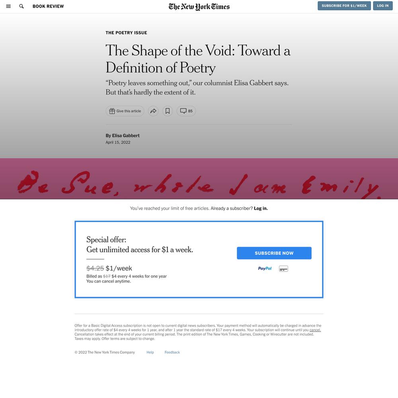Click the Subscribe Now button
This screenshot has height=398, width=398.
click(x=274, y=253)
